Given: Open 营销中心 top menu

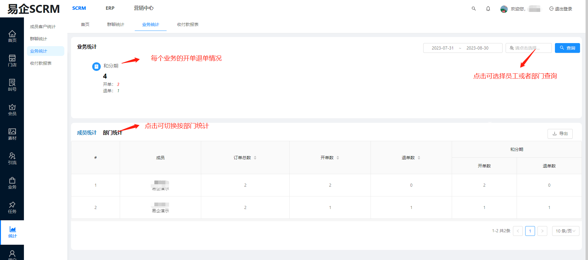Looking at the screenshot, I should coord(144,8).
